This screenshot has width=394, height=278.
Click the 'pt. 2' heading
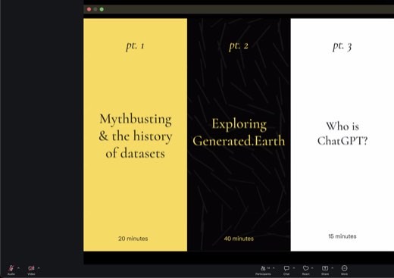(x=239, y=45)
